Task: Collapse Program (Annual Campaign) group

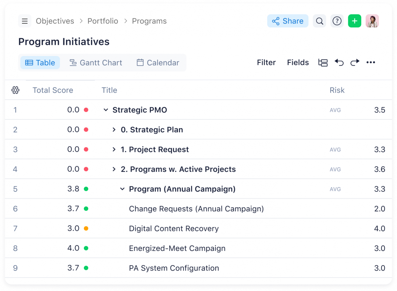Action: click(122, 189)
